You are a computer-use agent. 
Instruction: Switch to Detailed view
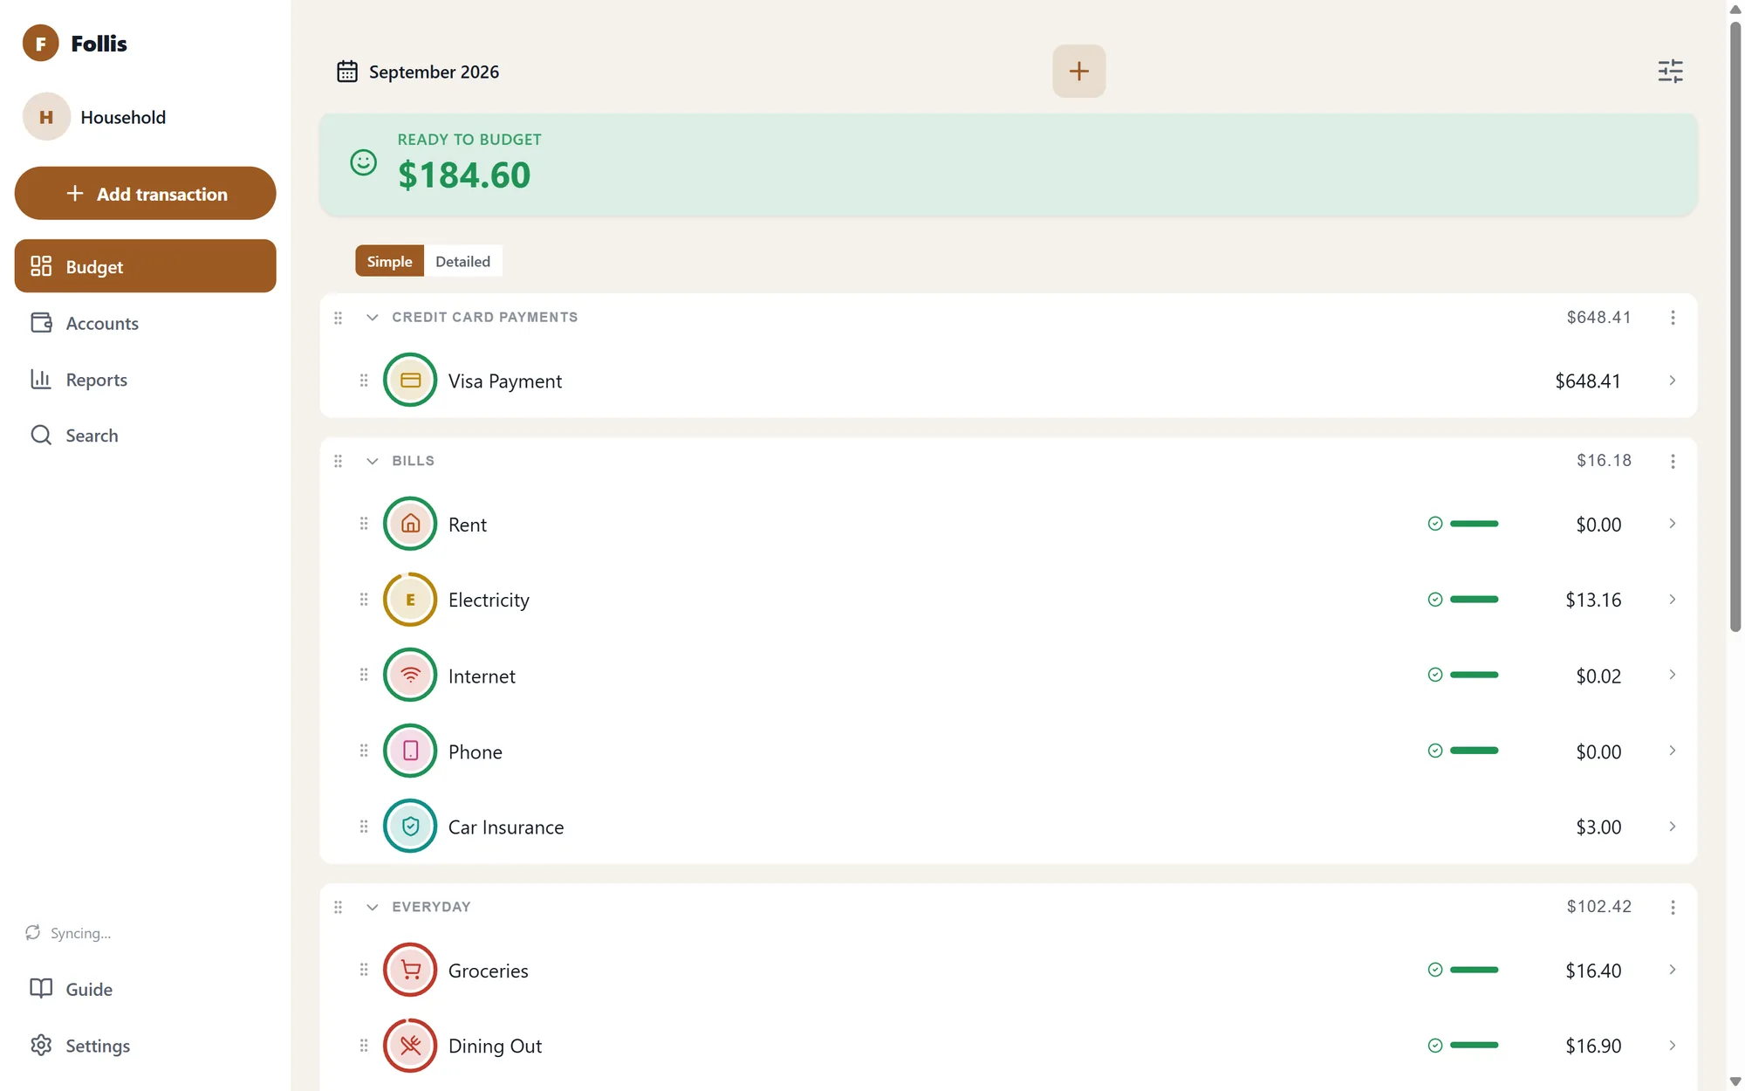pos(462,261)
